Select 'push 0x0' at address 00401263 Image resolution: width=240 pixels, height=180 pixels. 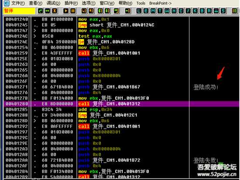(x=89, y=64)
